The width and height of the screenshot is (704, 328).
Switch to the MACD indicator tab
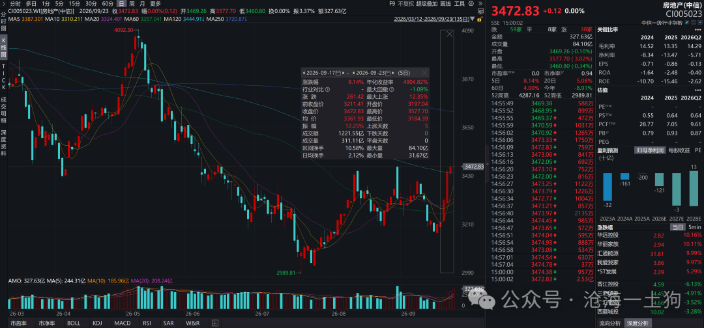122,323
